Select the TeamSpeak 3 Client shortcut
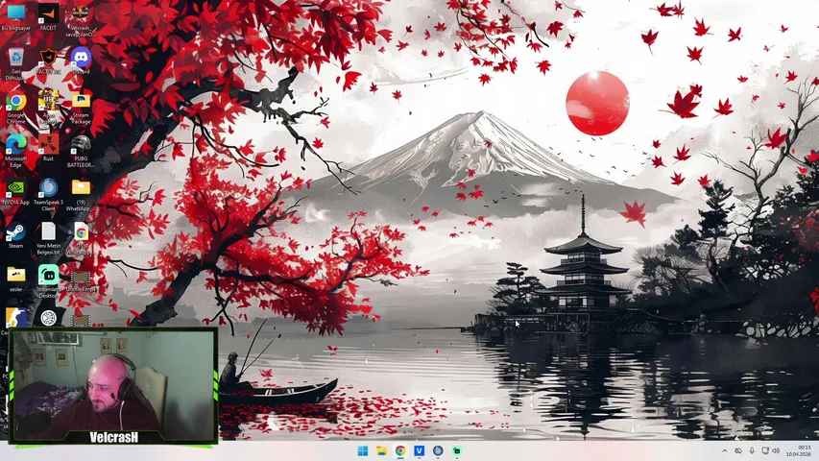Image resolution: width=819 pixels, height=461 pixels. coord(48,194)
